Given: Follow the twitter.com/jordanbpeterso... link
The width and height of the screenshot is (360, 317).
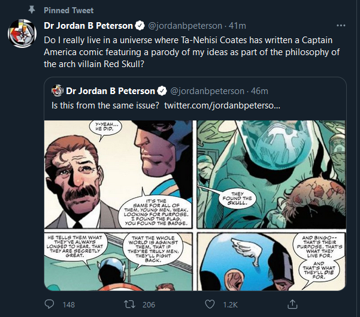Looking at the screenshot, I should [x=222, y=105].
